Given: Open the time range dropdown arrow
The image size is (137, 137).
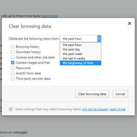Looking at the screenshot, I should coord(99,39).
